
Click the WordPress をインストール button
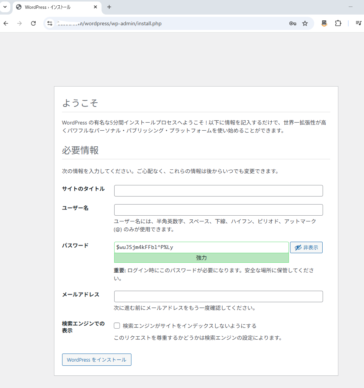click(97, 360)
